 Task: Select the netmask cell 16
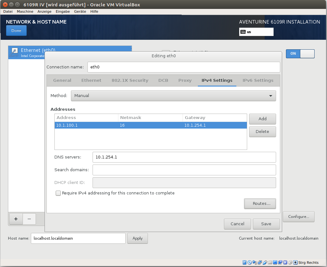click(150, 125)
